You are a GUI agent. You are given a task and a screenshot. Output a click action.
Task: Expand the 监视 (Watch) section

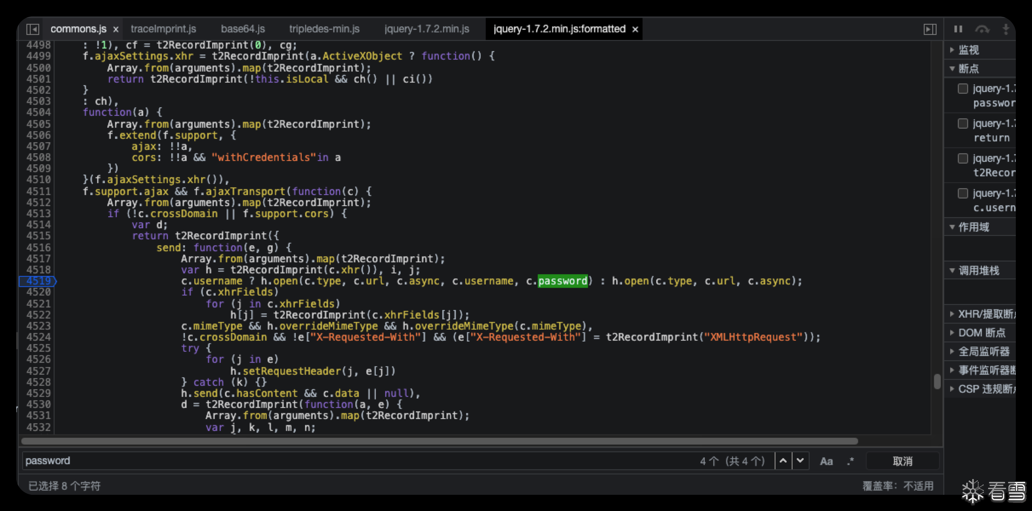point(968,50)
